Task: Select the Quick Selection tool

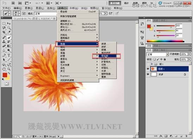Action: click(x=9, y=28)
